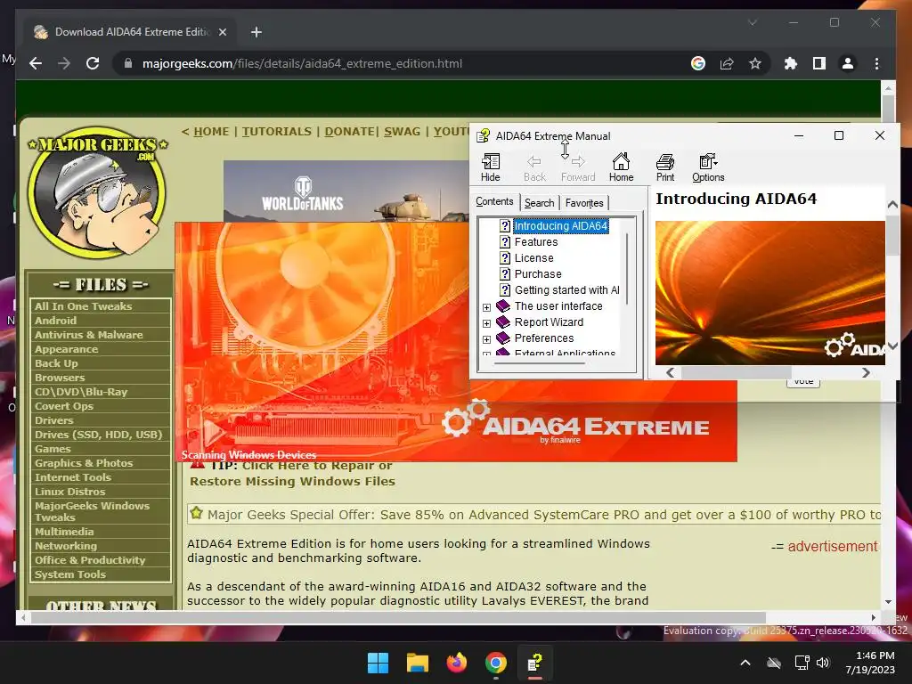Click the Hide toolbar icon in AIDA64 Manual
This screenshot has height=684, width=912.
coord(491,167)
